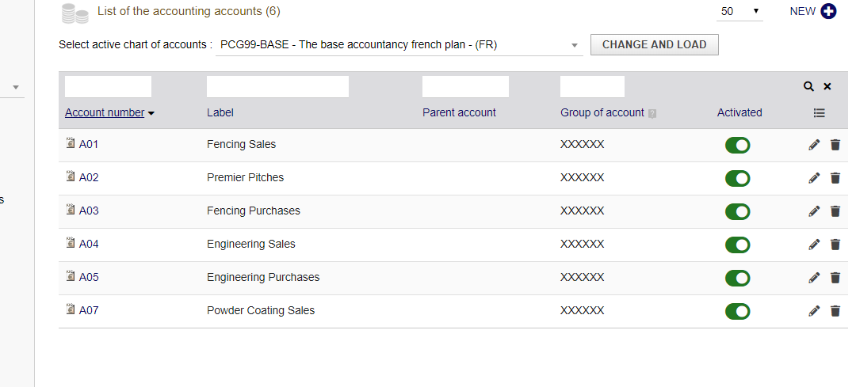Disable the Engineering Purchases account
This screenshot has width=856, height=387.
(737, 279)
